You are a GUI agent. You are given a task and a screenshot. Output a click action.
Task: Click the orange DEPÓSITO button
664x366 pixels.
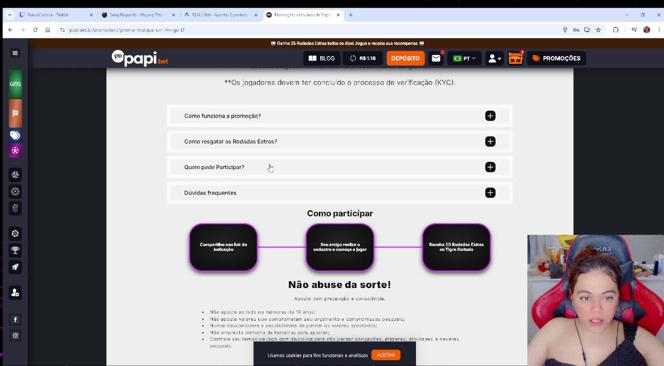405,58
